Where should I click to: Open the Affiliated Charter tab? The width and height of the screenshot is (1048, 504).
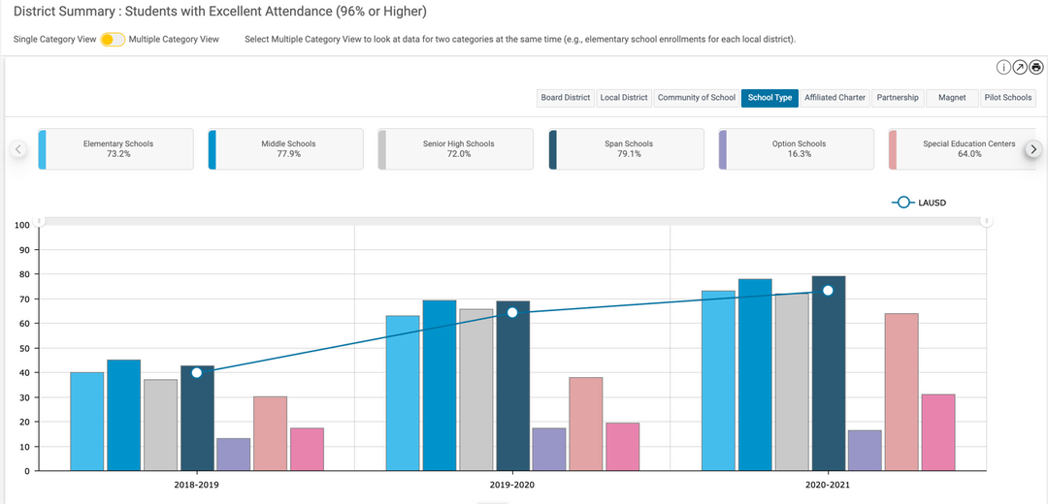click(834, 98)
